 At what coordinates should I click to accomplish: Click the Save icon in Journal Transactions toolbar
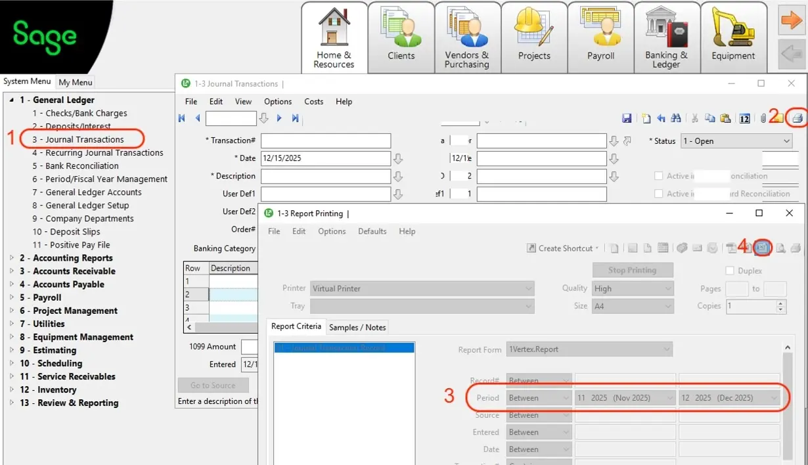pos(627,118)
